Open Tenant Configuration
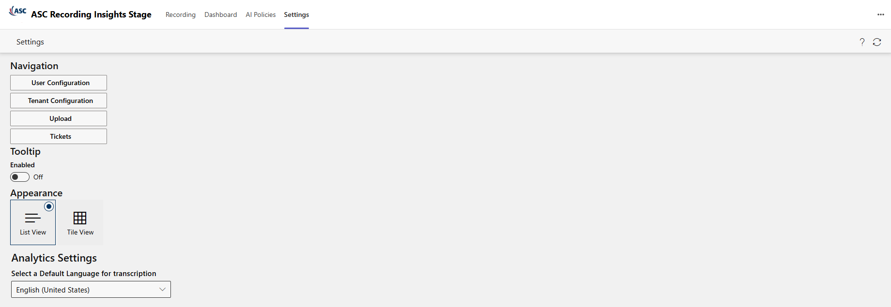The width and height of the screenshot is (891, 307). (x=59, y=101)
